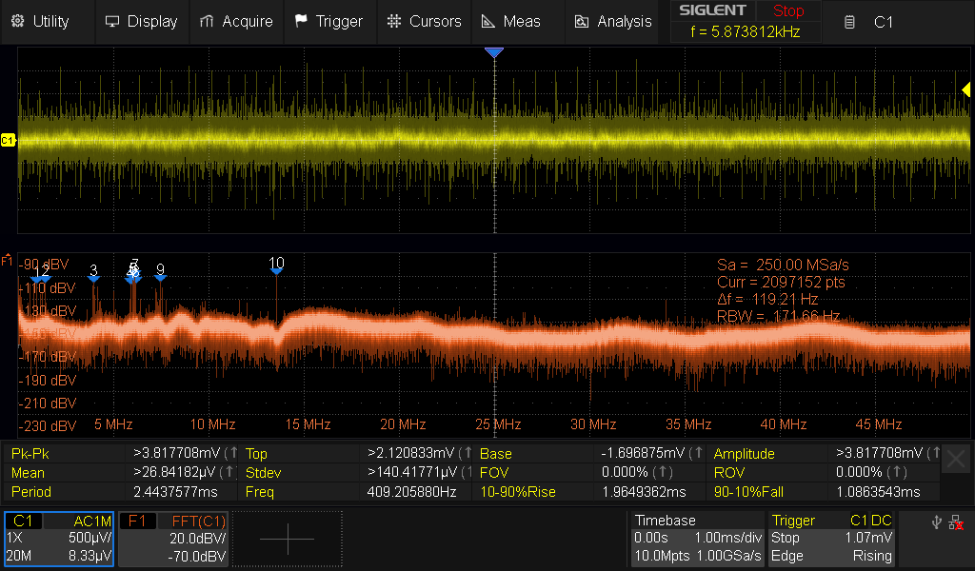975x571 pixels.
Task: Toggle the C1 channel settings box
Action: (x=59, y=539)
